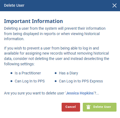The height and width of the screenshot is (118, 120).
Task: Click the bullet dot beside 'Is a Practitioner'
Action: pyautogui.click(x=12, y=73)
